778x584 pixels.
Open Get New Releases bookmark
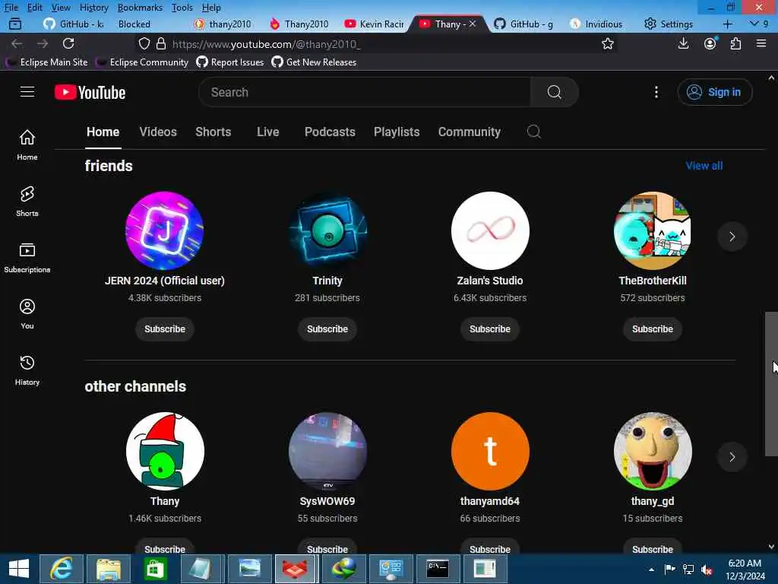[314, 62]
